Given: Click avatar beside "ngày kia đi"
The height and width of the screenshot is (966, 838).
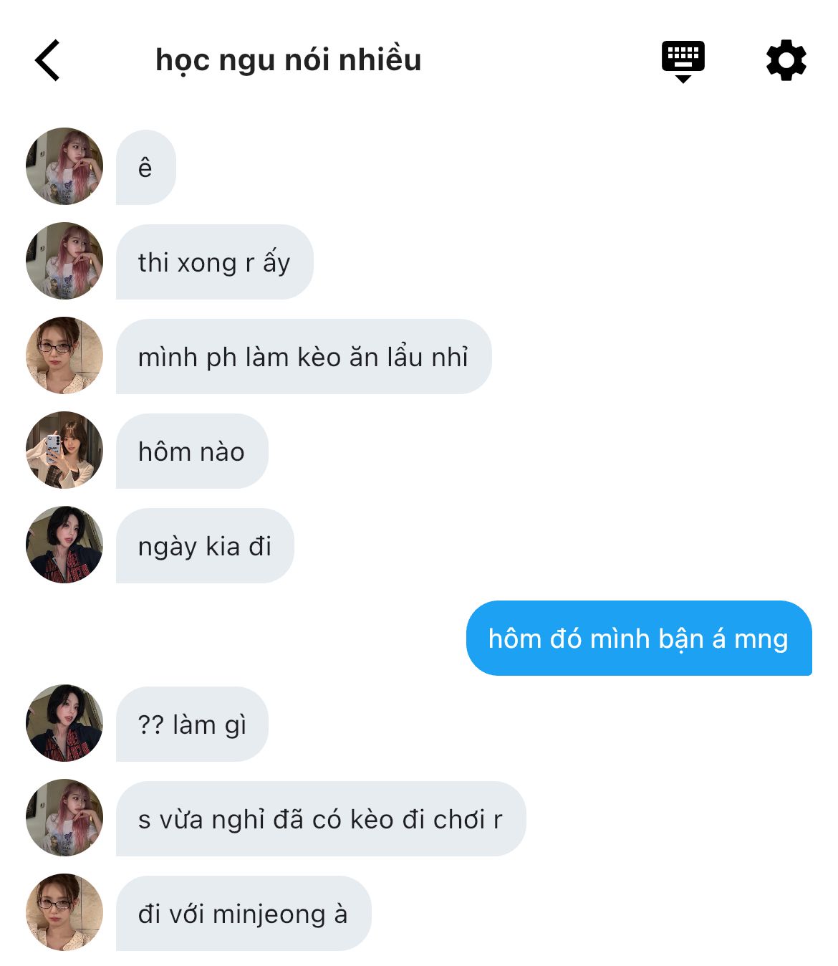Looking at the screenshot, I should click(64, 545).
